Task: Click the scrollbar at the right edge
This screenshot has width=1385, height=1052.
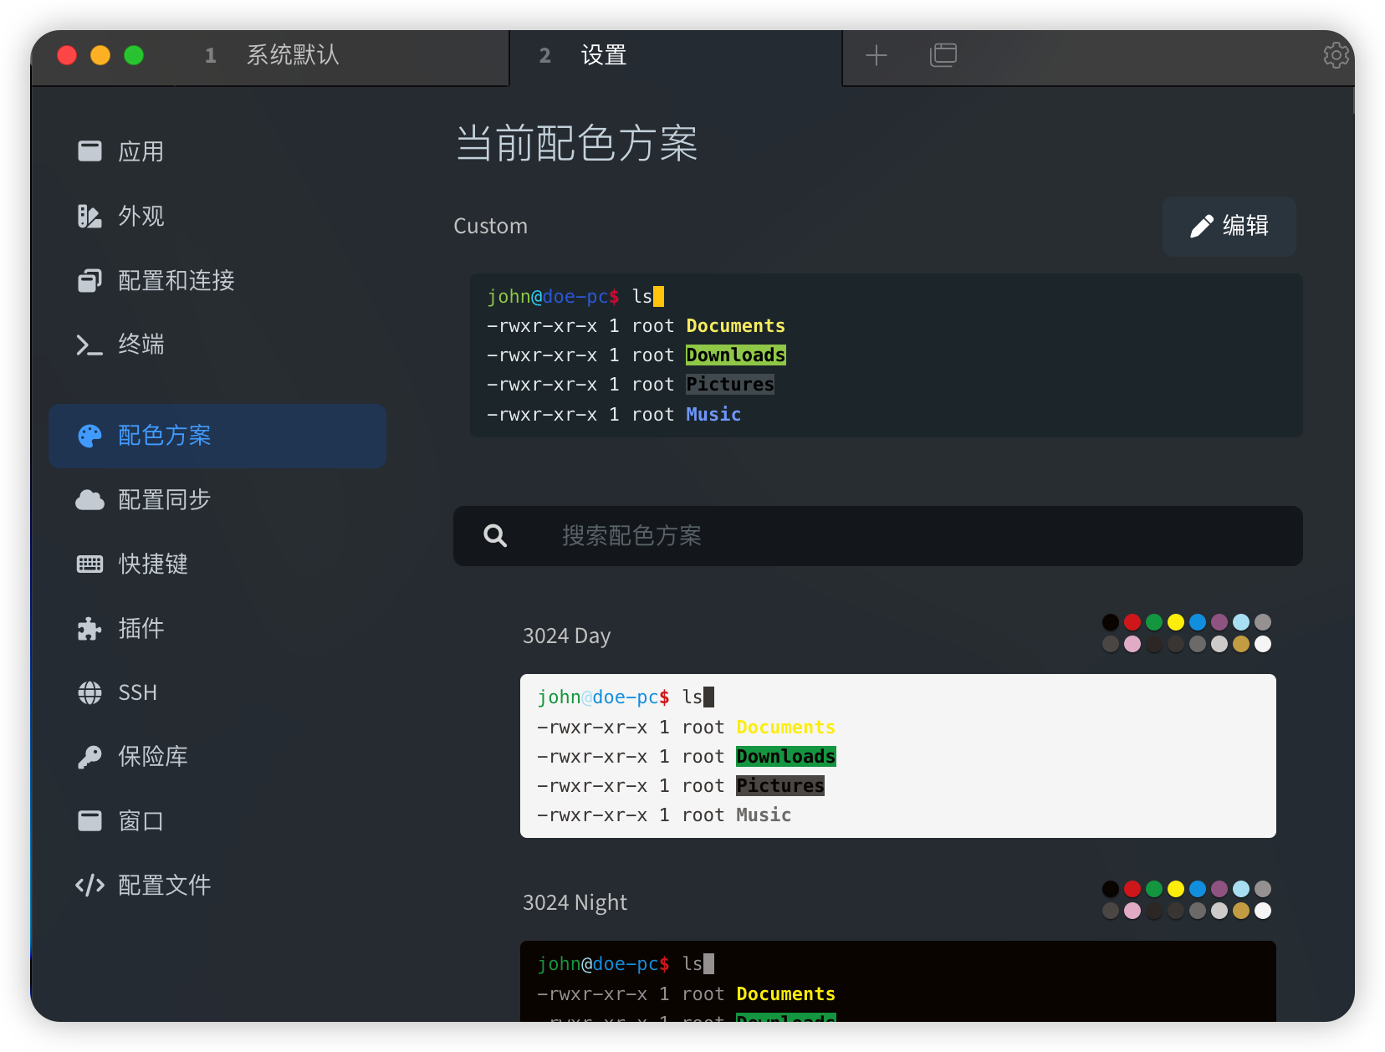Action: (1352, 100)
